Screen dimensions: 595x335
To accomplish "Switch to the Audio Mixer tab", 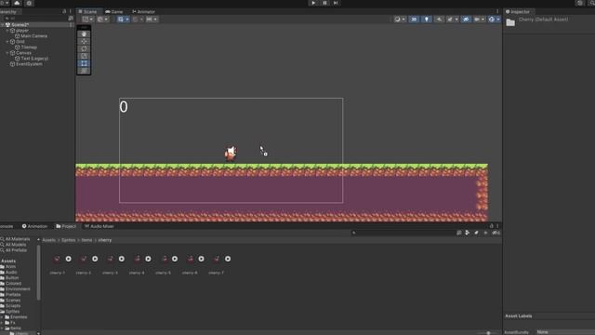I will point(99,226).
